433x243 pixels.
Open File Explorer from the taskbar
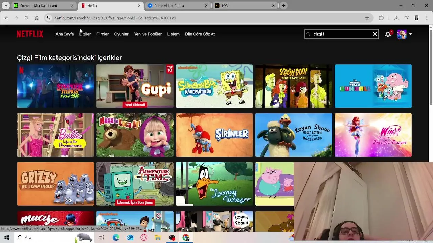[x=158, y=238]
